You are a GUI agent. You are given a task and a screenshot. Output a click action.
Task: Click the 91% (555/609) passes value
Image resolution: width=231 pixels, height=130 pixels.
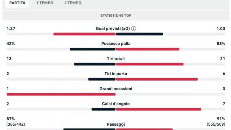[216, 122]
